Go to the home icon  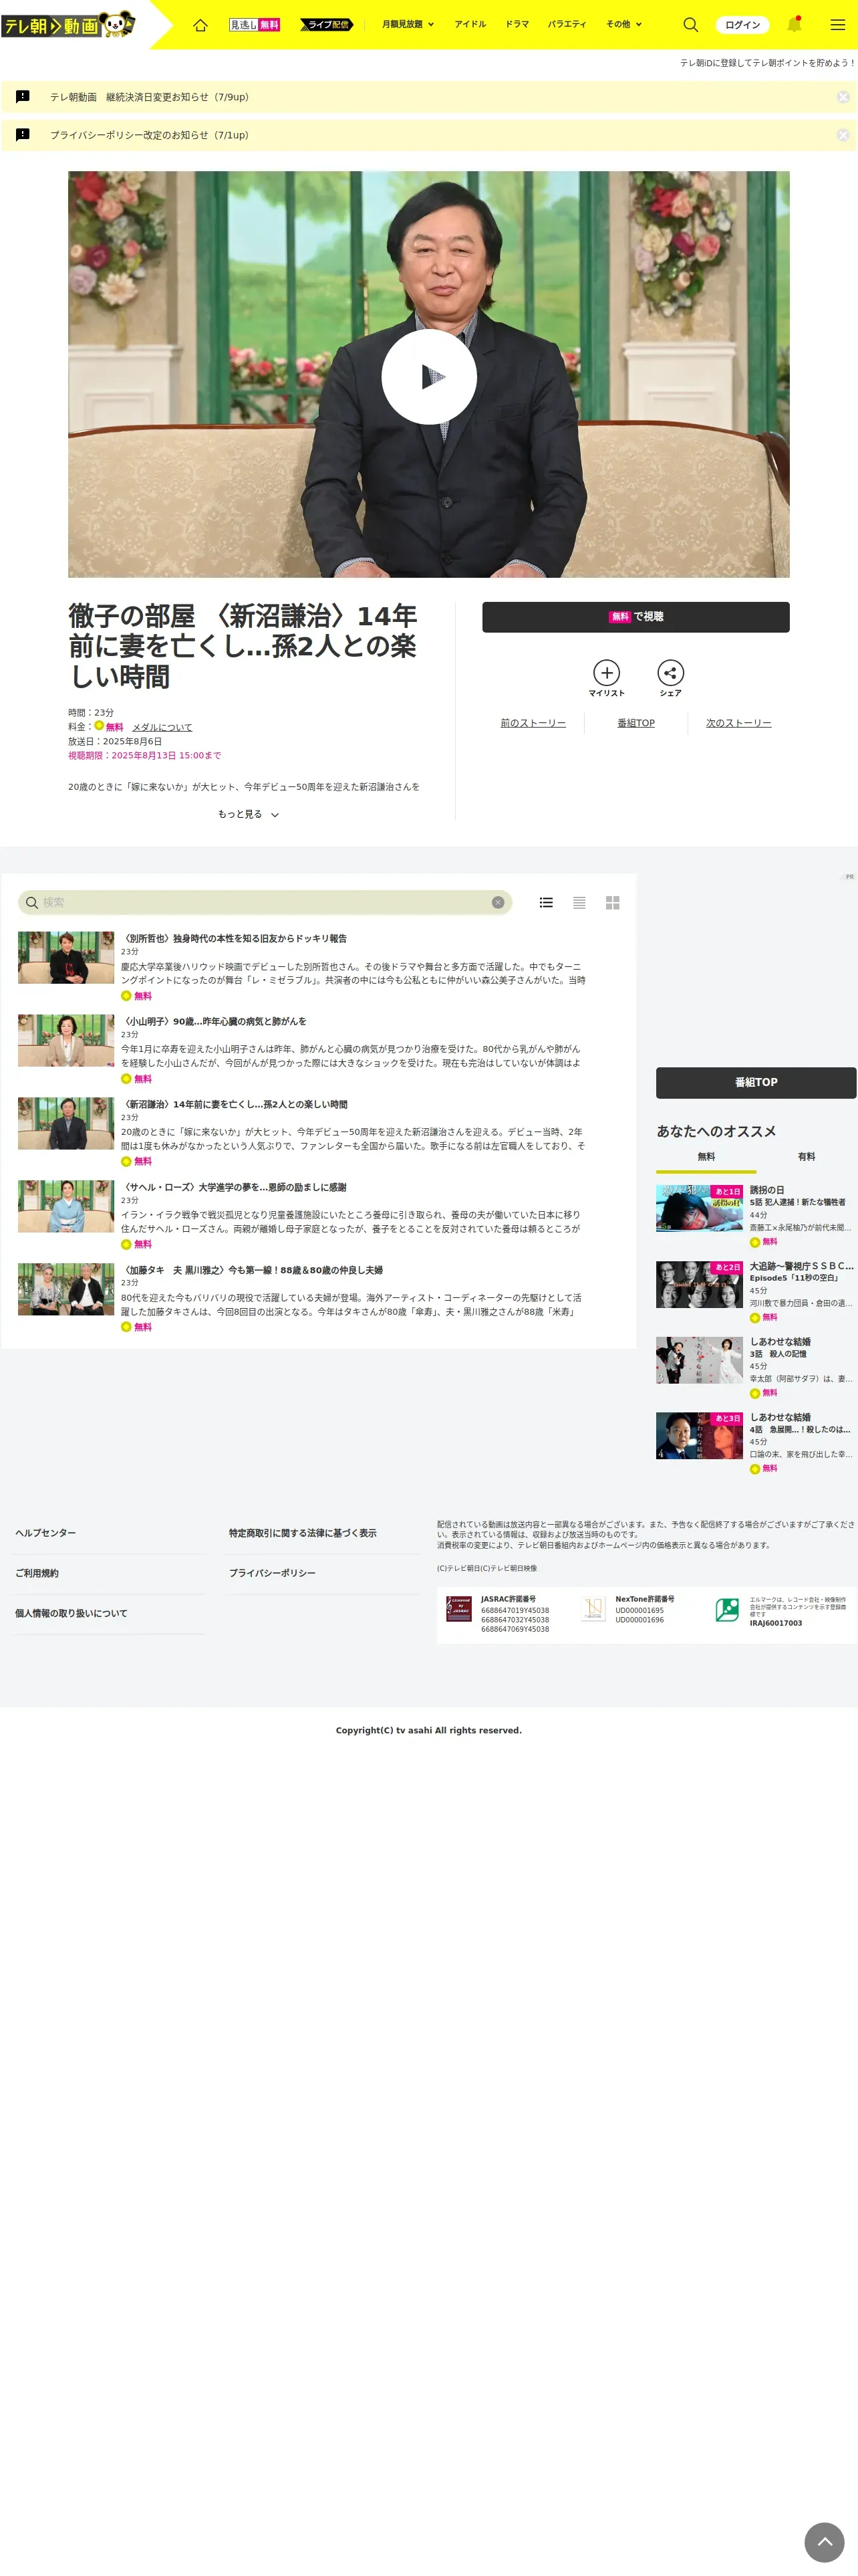pos(200,25)
